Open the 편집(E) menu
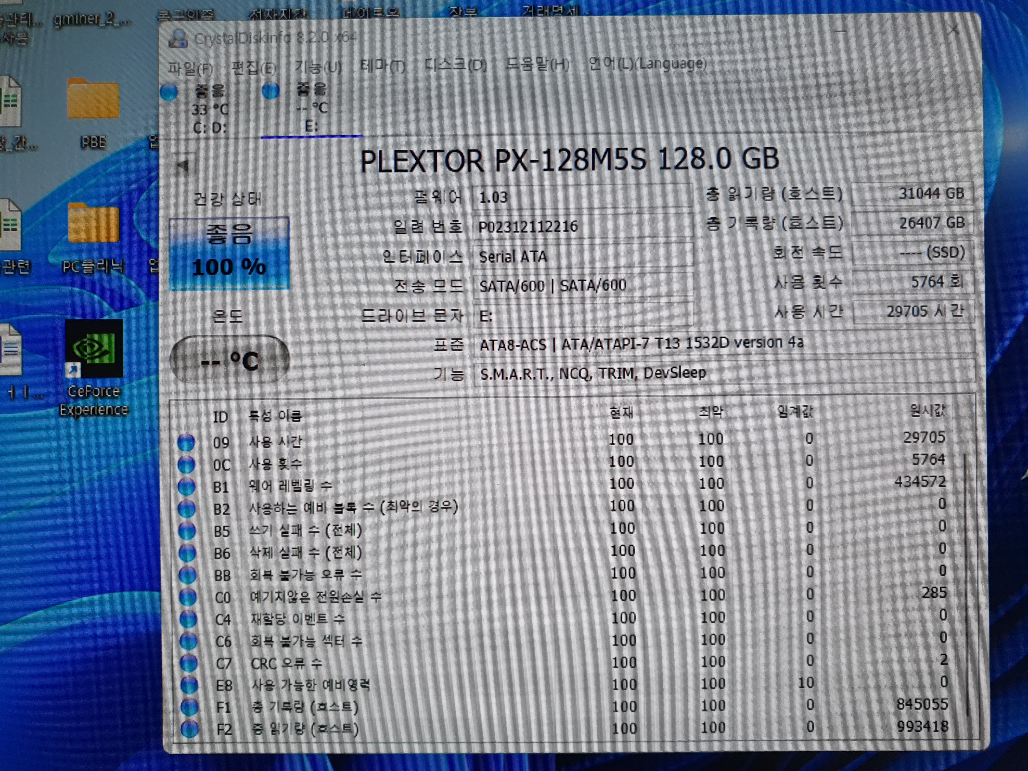The width and height of the screenshot is (1028, 771). 254,68
